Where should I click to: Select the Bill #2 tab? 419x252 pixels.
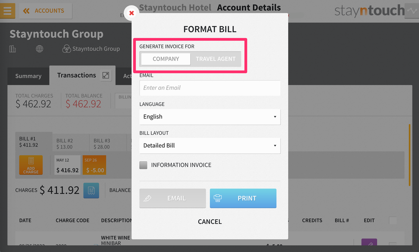pyautogui.click(x=71, y=143)
